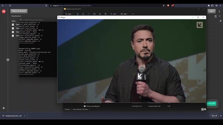Click the round handle on MEGA left sidebar
223x125 pixels.
(x=8, y=60)
